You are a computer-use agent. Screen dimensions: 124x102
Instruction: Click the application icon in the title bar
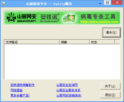[x=3, y=4]
